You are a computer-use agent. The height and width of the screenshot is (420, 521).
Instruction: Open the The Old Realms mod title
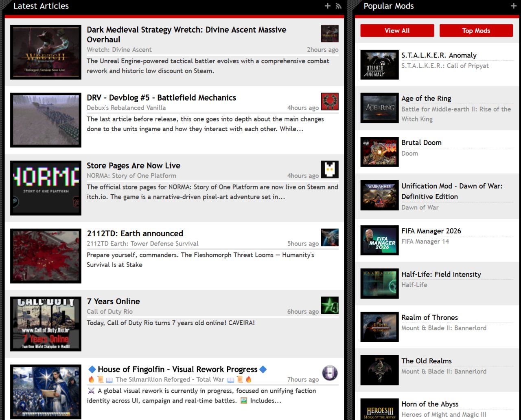(427, 361)
